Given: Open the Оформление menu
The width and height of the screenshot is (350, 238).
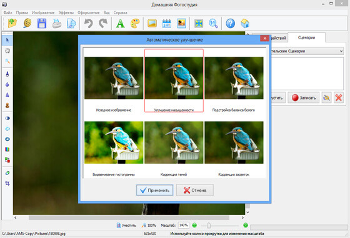Looking at the screenshot, I should point(88,12).
